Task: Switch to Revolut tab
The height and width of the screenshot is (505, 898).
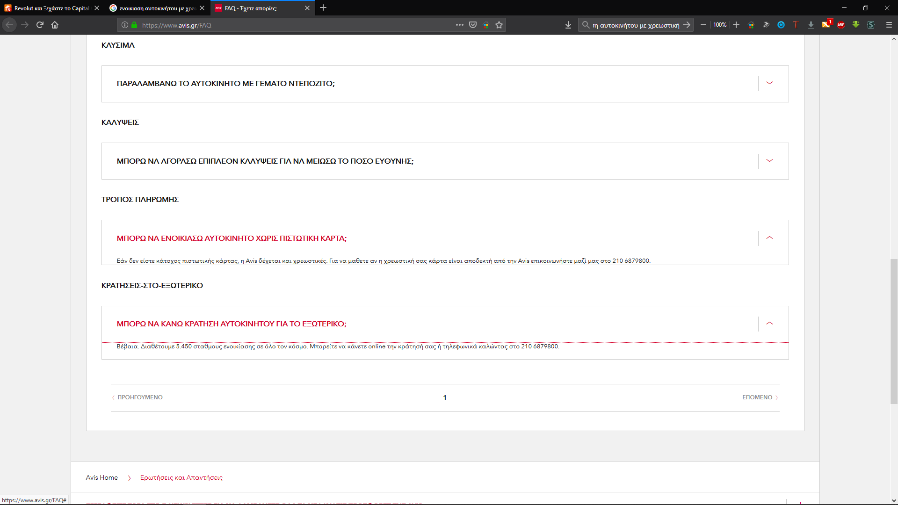Action: tap(51, 8)
